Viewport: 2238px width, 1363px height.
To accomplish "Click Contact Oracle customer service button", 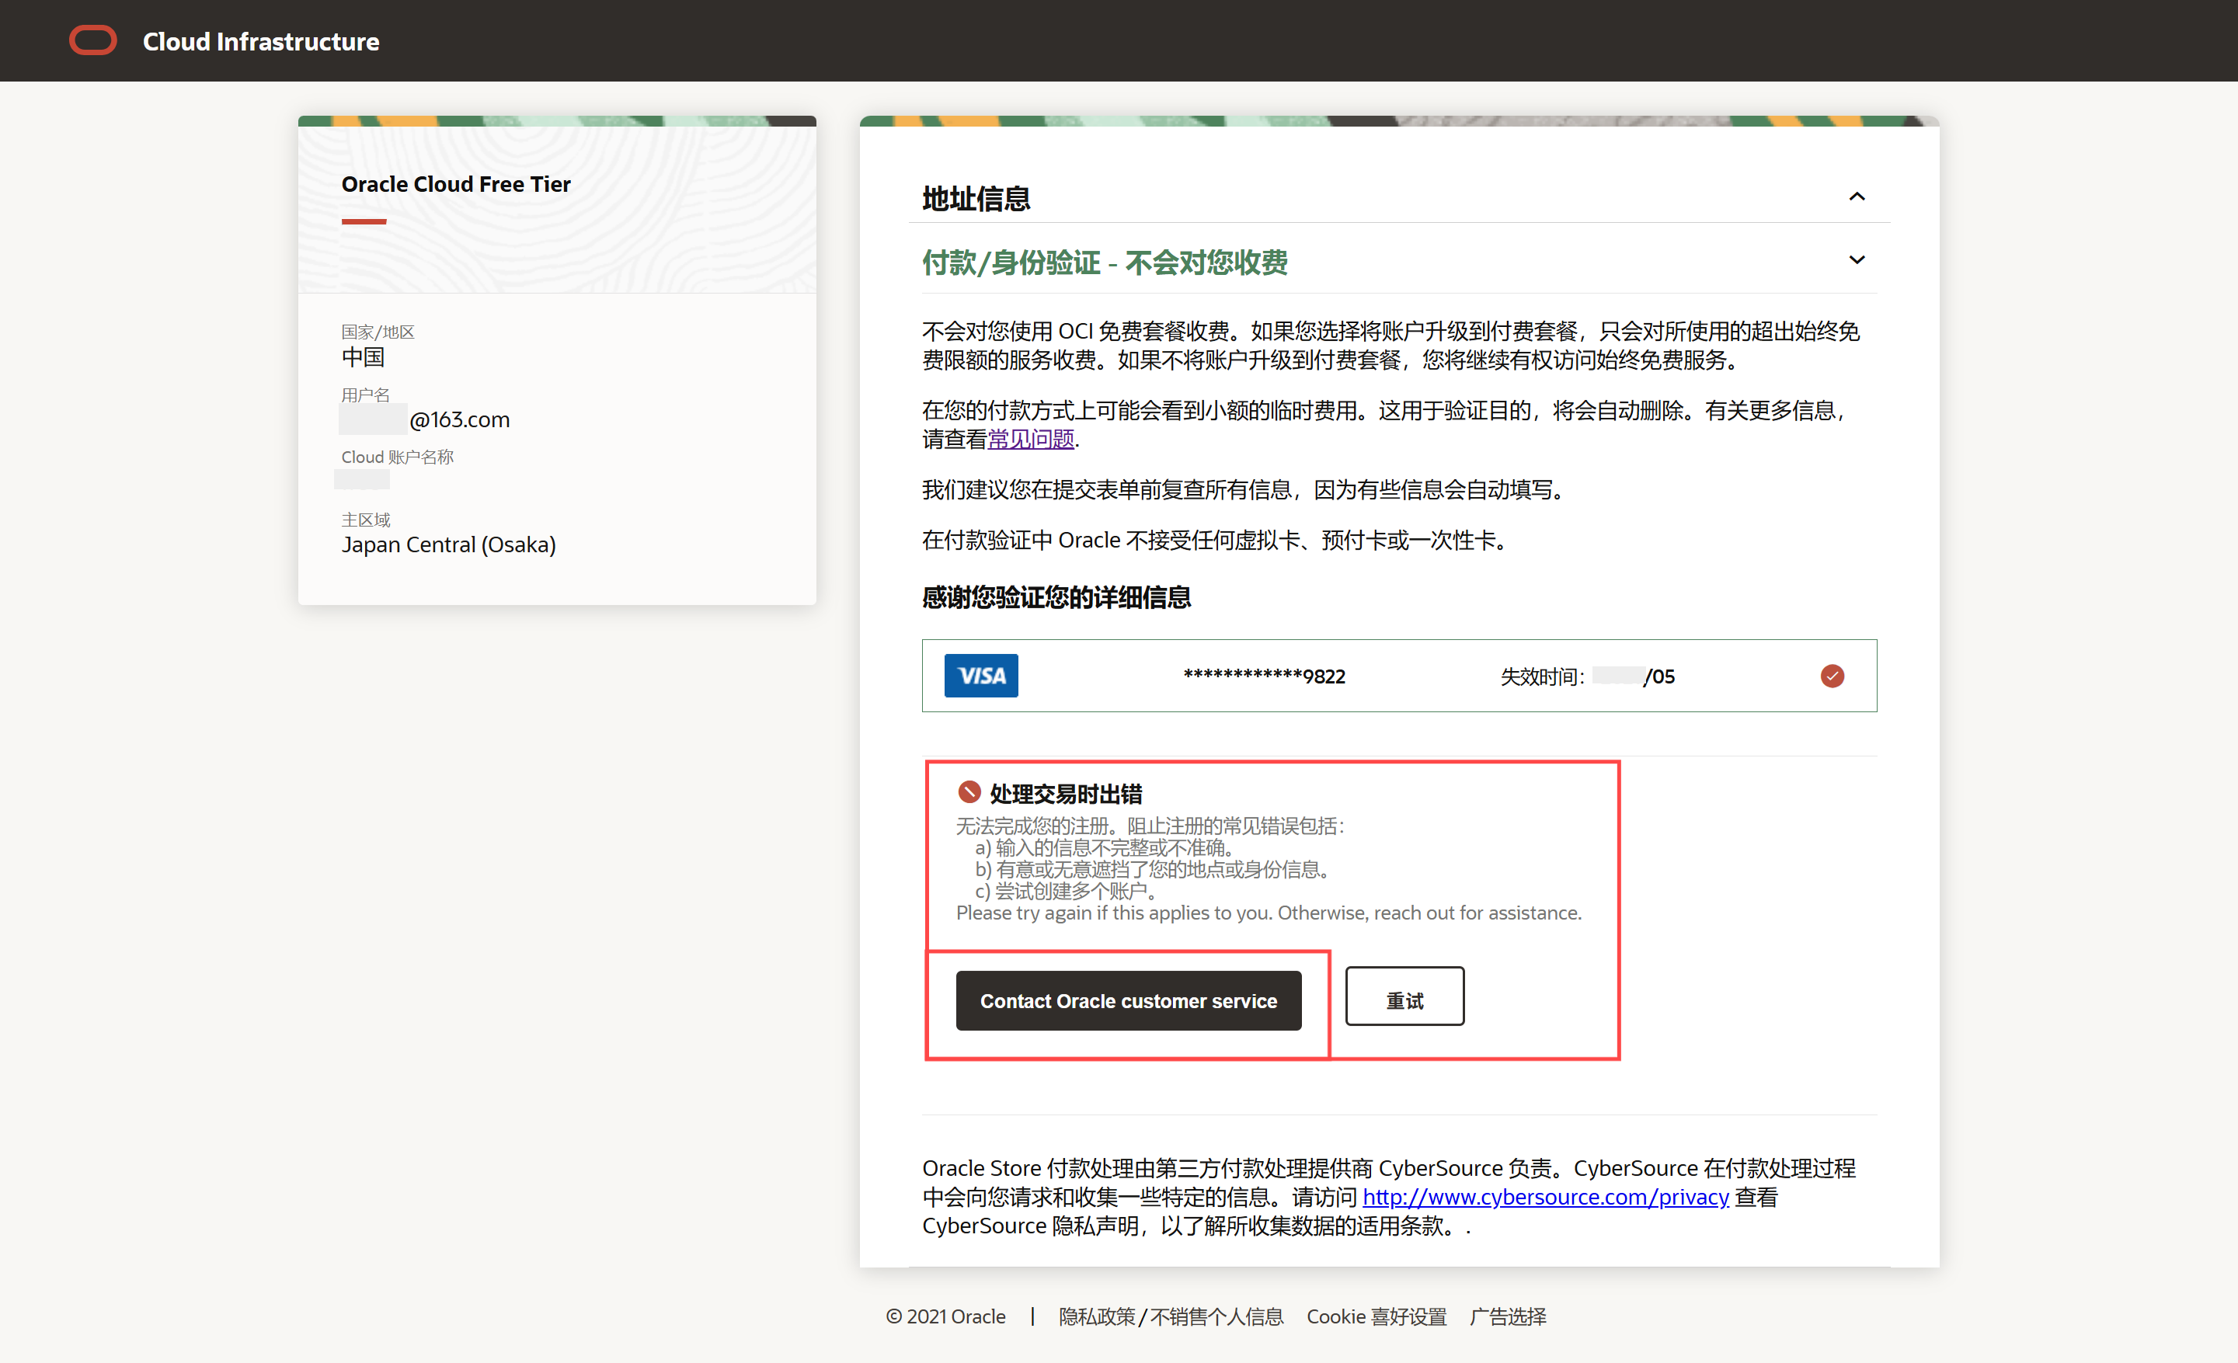I will click(x=1128, y=1000).
